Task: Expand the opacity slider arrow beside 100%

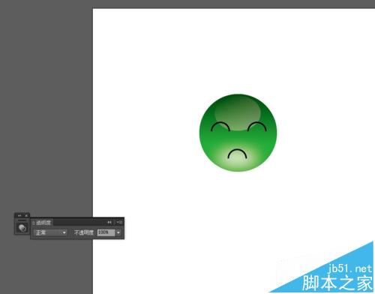Action: tap(118, 232)
